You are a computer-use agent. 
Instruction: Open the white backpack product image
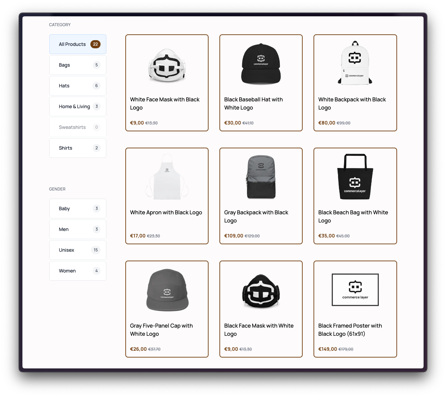click(355, 63)
